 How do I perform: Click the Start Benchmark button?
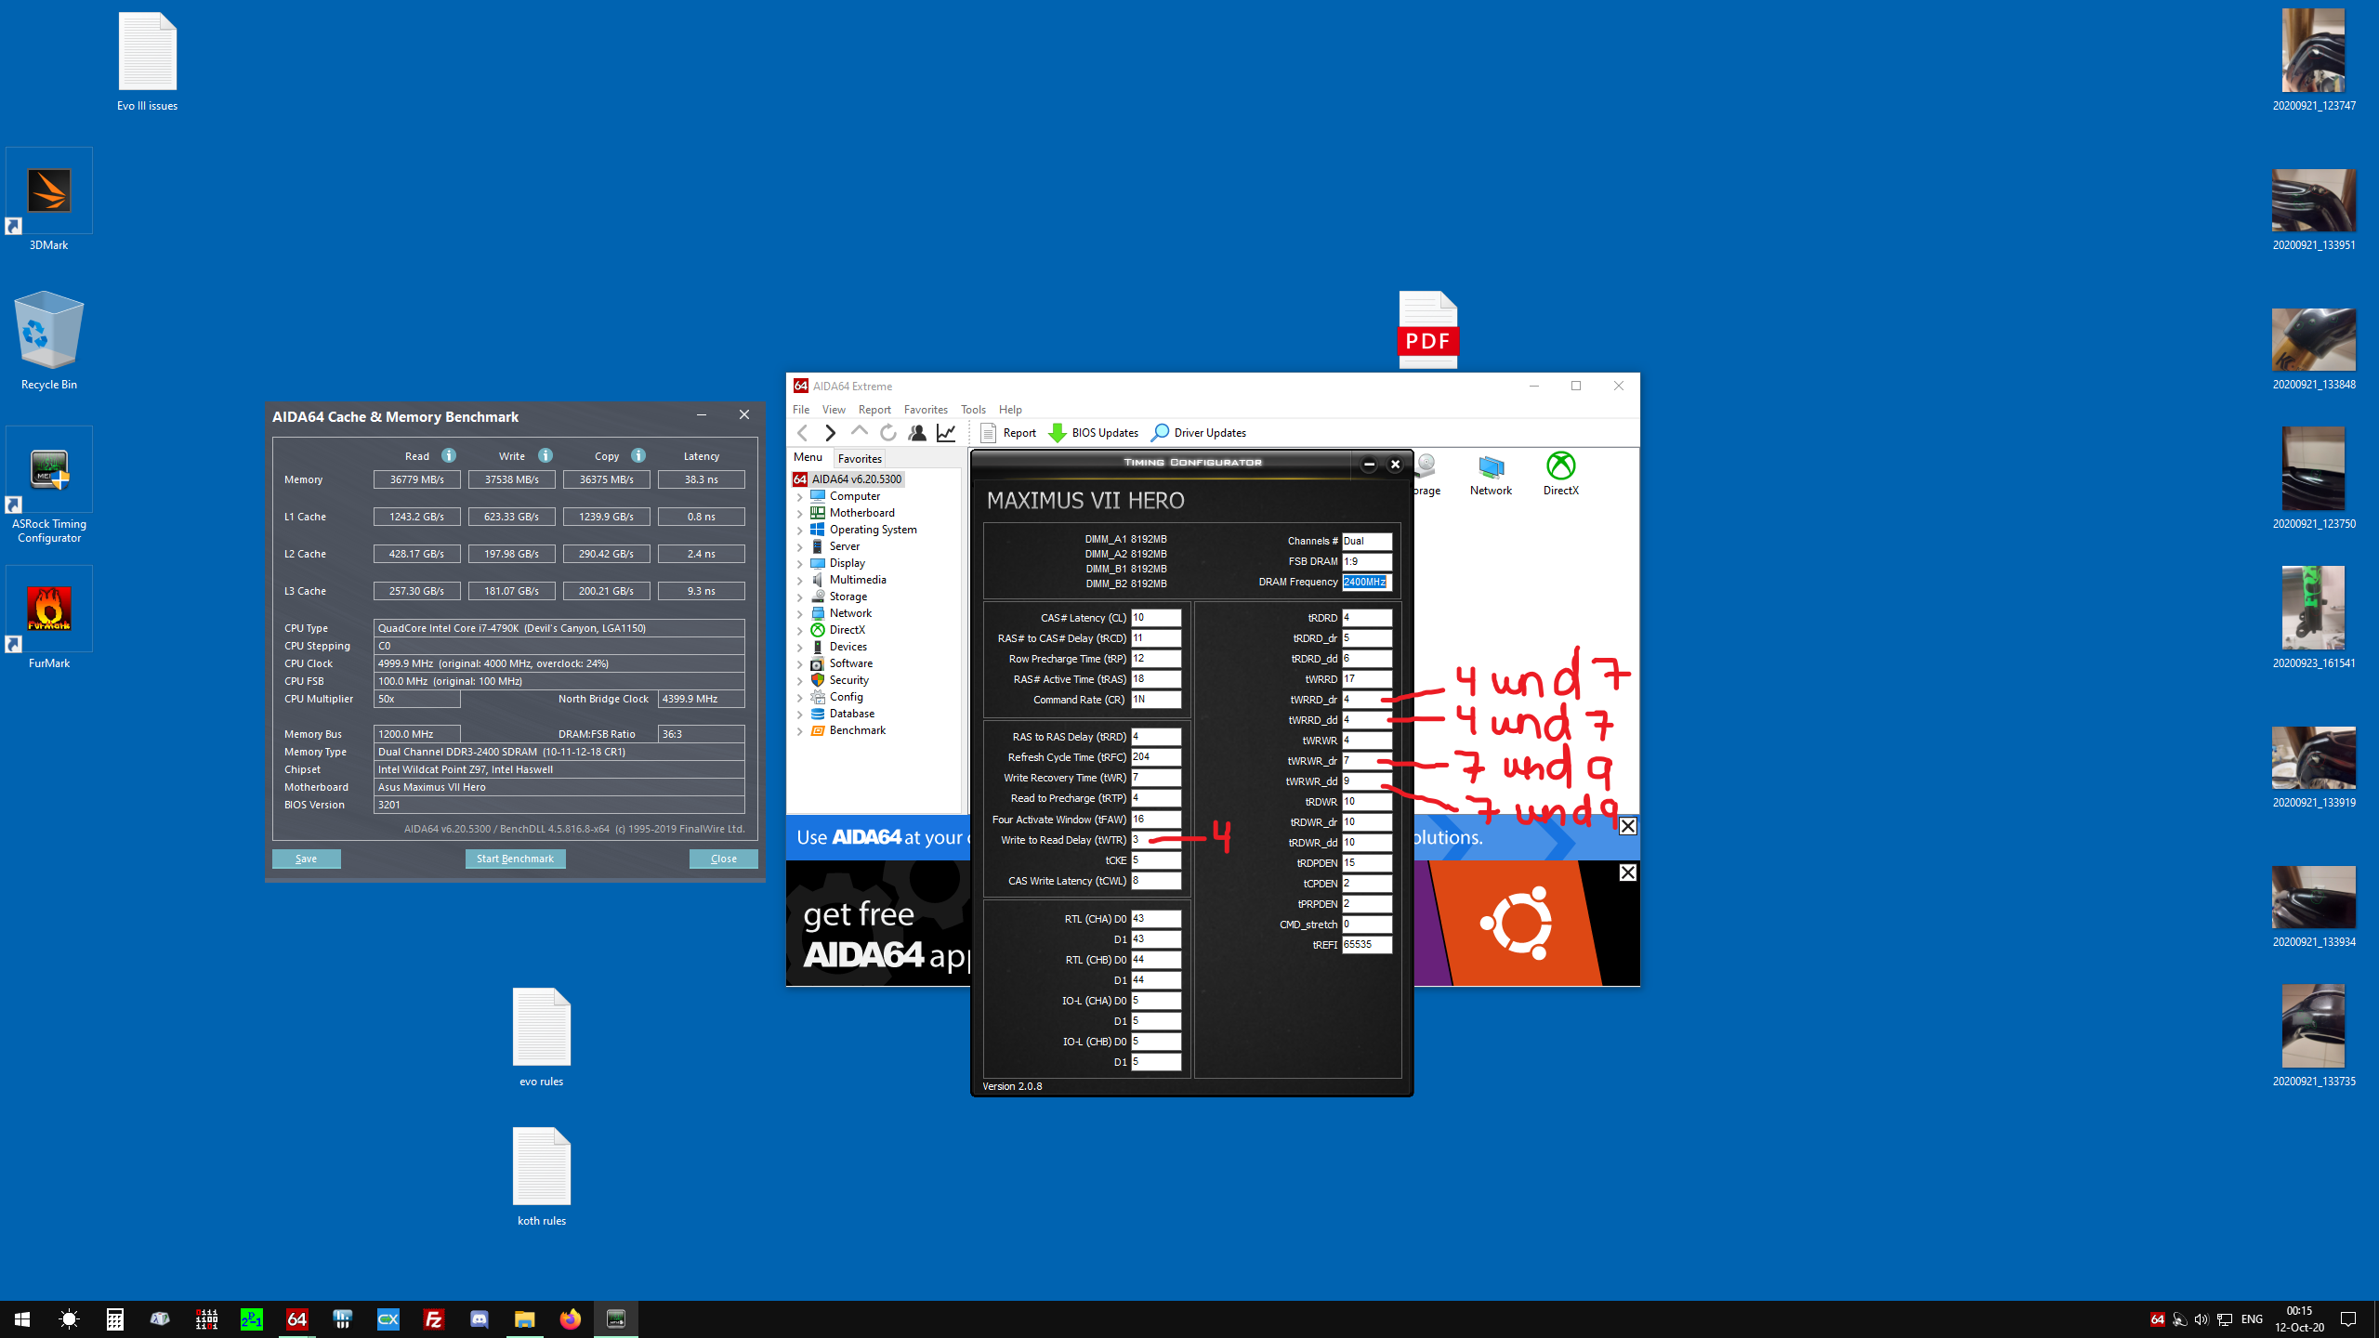tap(515, 859)
